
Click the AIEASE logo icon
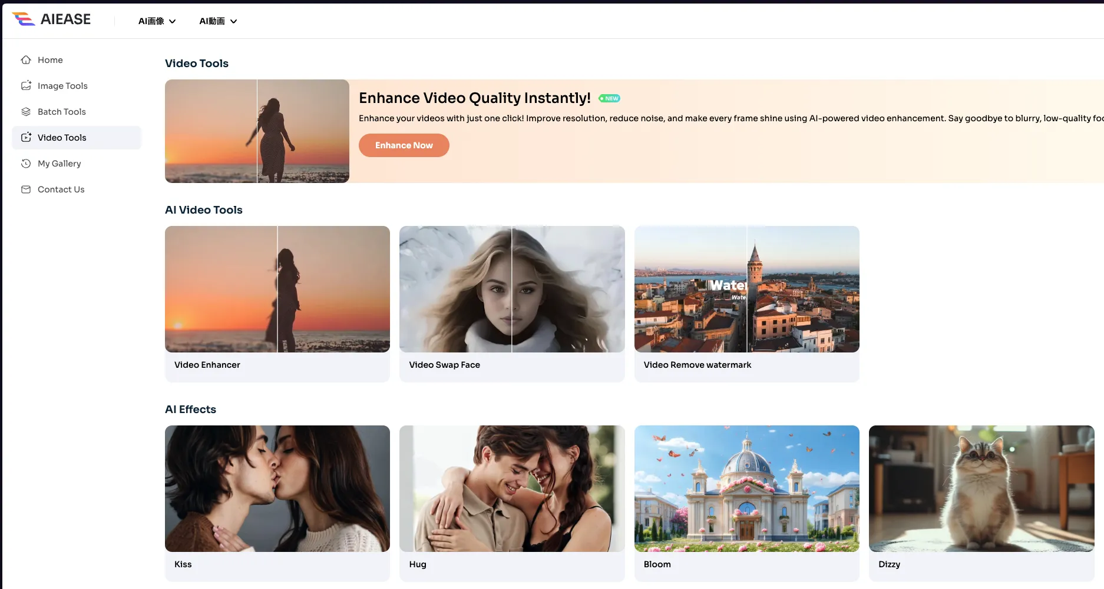click(x=24, y=19)
